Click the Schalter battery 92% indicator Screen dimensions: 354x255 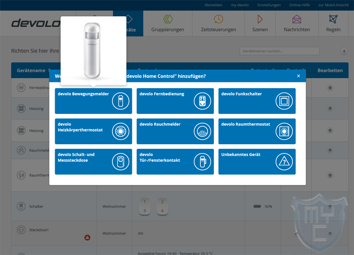click(x=263, y=206)
